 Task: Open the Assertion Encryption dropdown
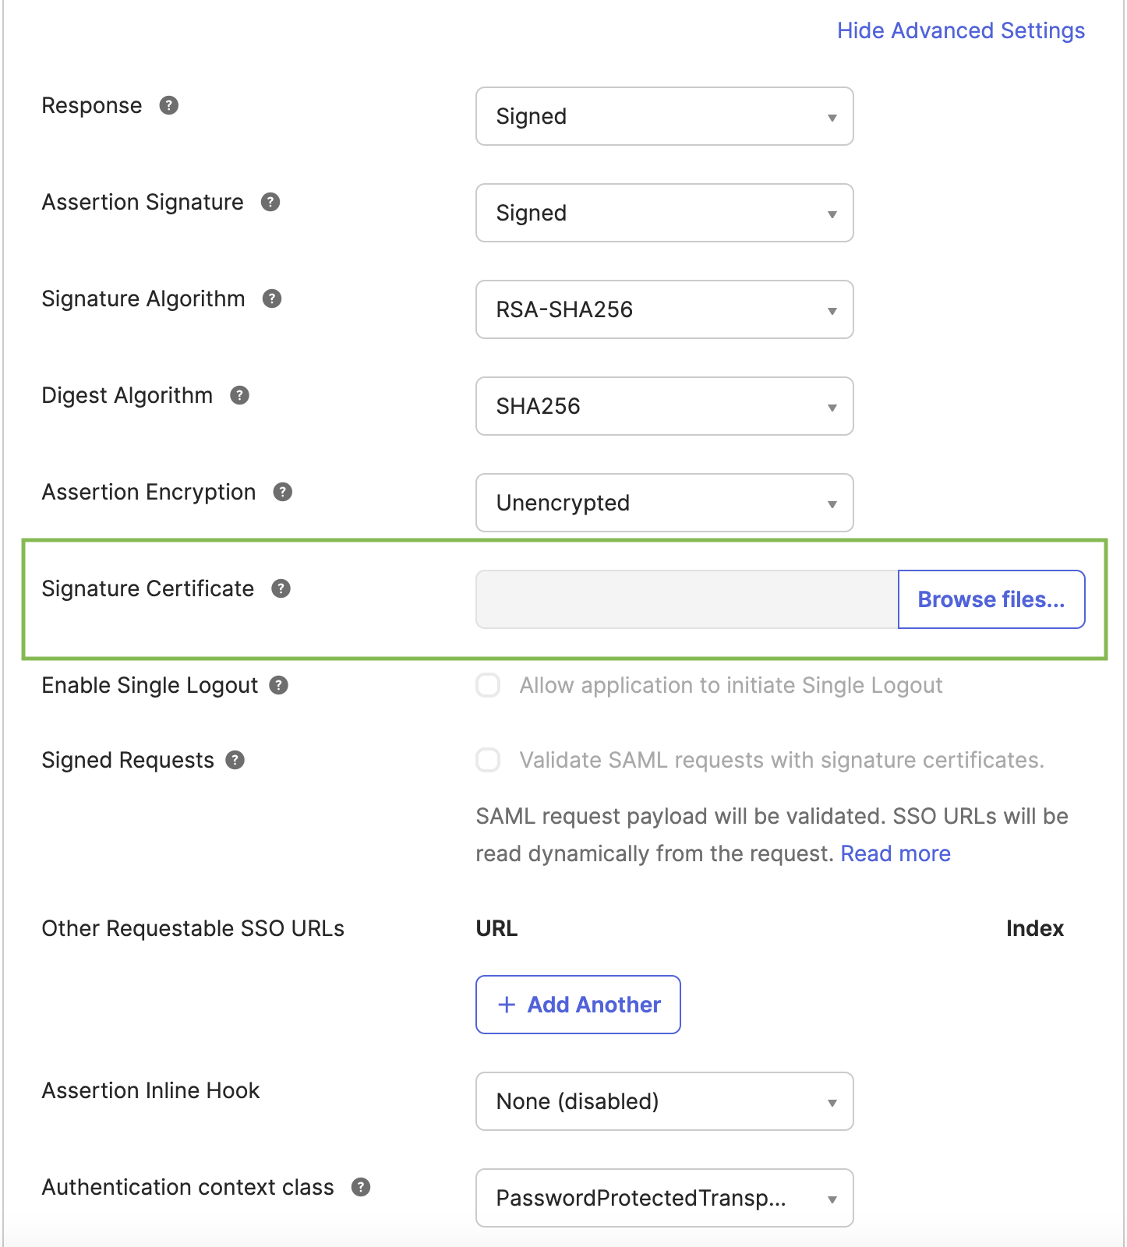pos(663,503)
